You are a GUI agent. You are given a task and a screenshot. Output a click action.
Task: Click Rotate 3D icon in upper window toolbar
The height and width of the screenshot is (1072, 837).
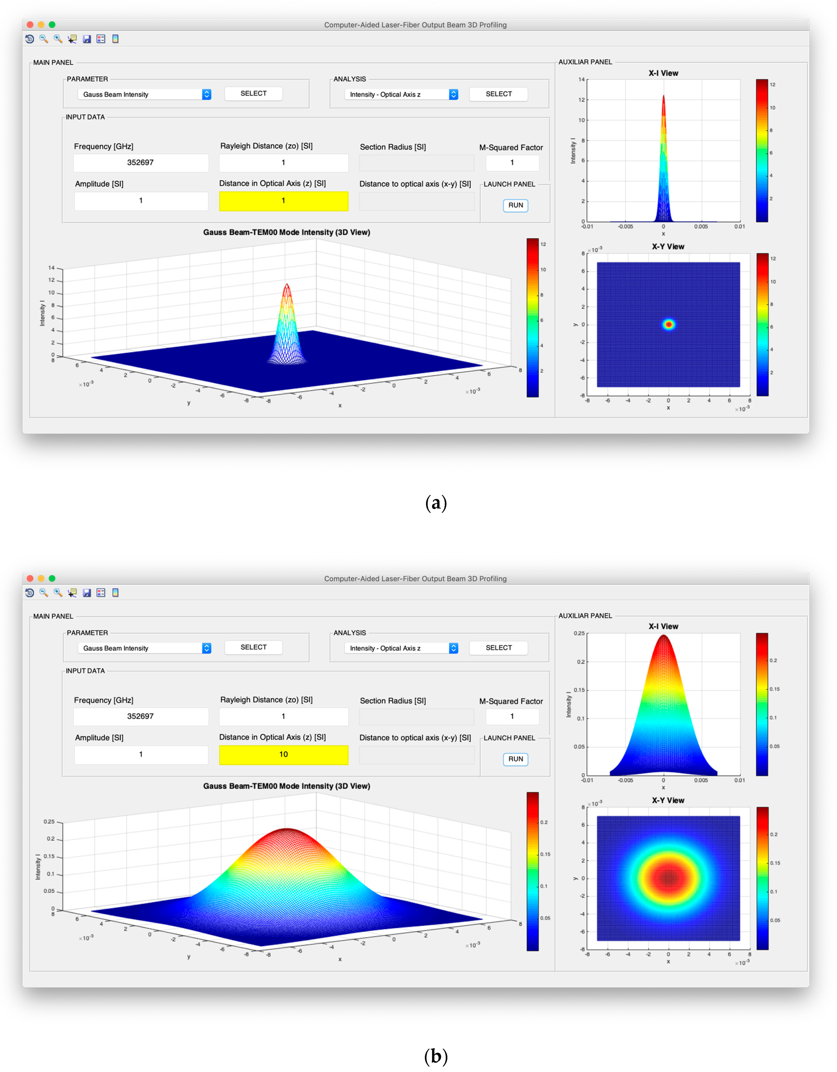point(29,39)
